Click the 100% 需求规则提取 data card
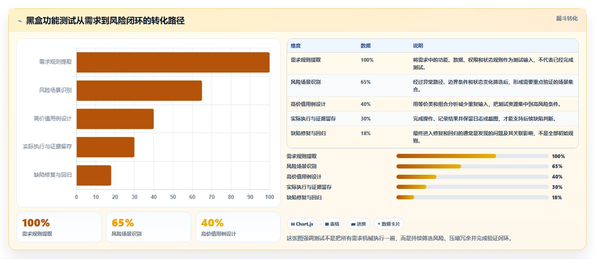This screenshot has height=259, width=595. 59,227
